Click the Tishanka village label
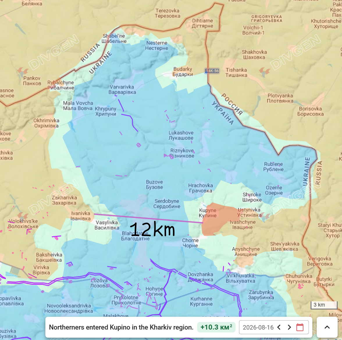 click(236, 73)
